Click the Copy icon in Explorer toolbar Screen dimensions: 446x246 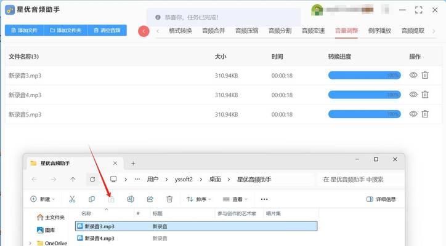click(x=92, y=199)
